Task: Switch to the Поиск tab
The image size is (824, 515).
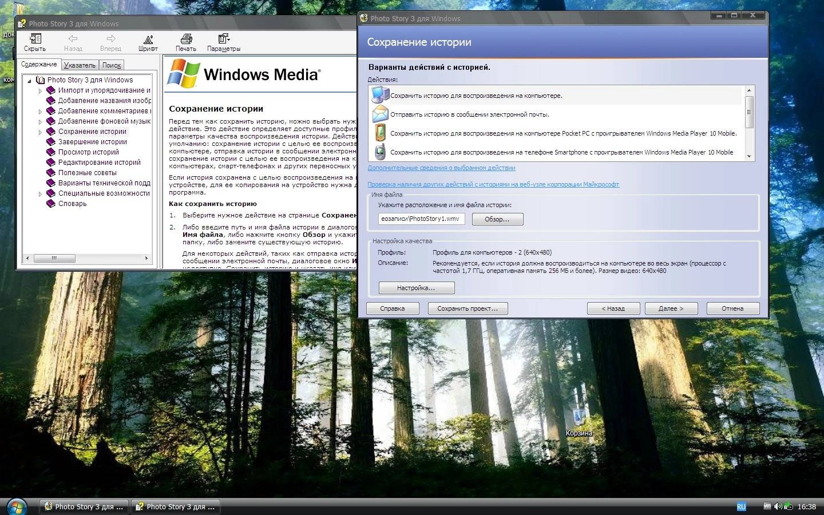Action: [112, 65]
